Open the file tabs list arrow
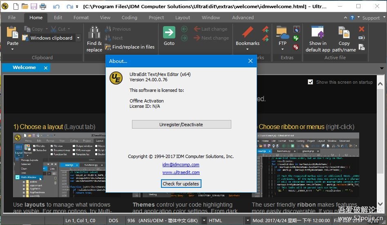 pos(382,68)
